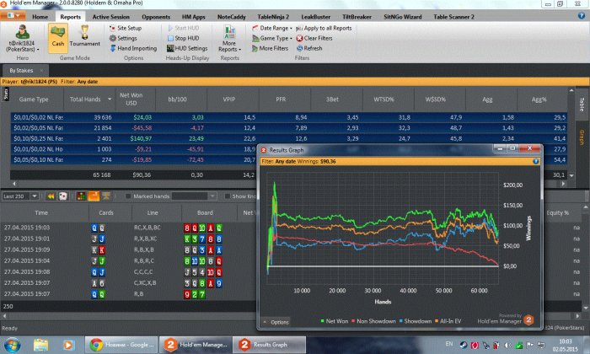This screenshot has width=590, height=354.
Task: Open File Explorer from the taskbar
Action: [40, 345]
